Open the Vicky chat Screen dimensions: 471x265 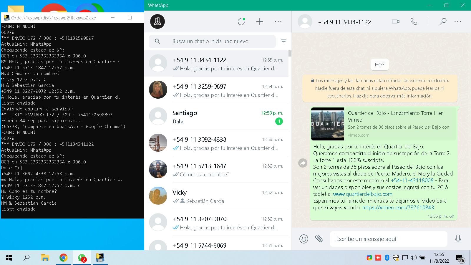click(216, 196)
